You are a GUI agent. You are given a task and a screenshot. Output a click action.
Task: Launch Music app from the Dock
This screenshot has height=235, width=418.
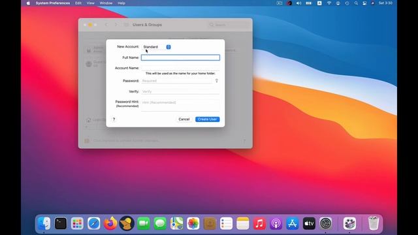259,223
